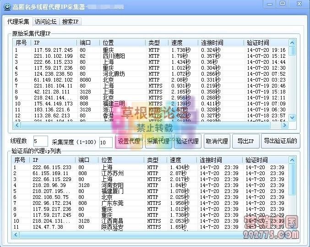
Task: Click up arrow of upper list scrollbar
Action: pos(292,43)
